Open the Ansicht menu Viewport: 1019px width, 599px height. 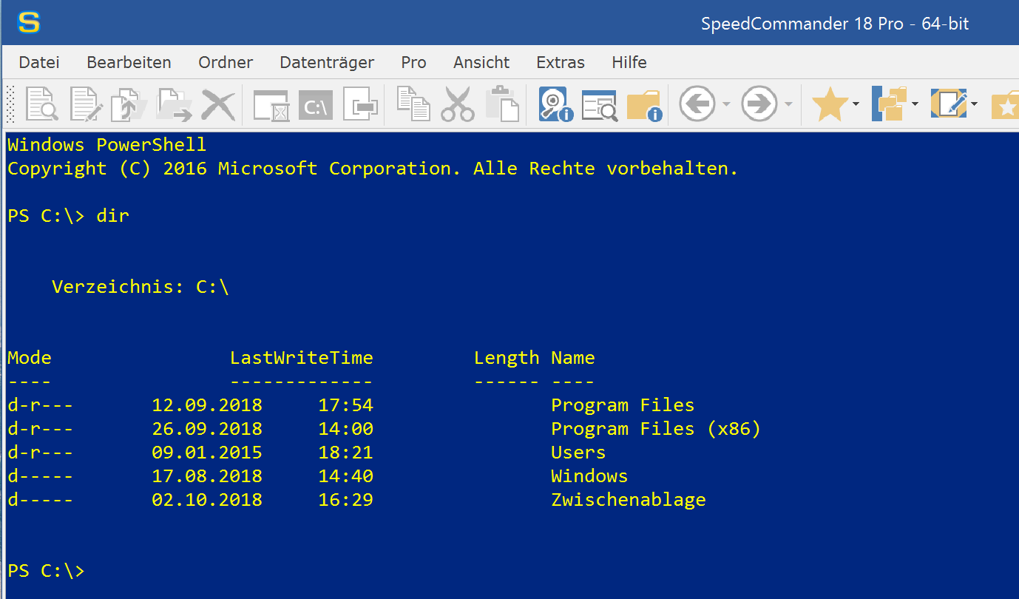pyautogui.click(x=481, y=63)
